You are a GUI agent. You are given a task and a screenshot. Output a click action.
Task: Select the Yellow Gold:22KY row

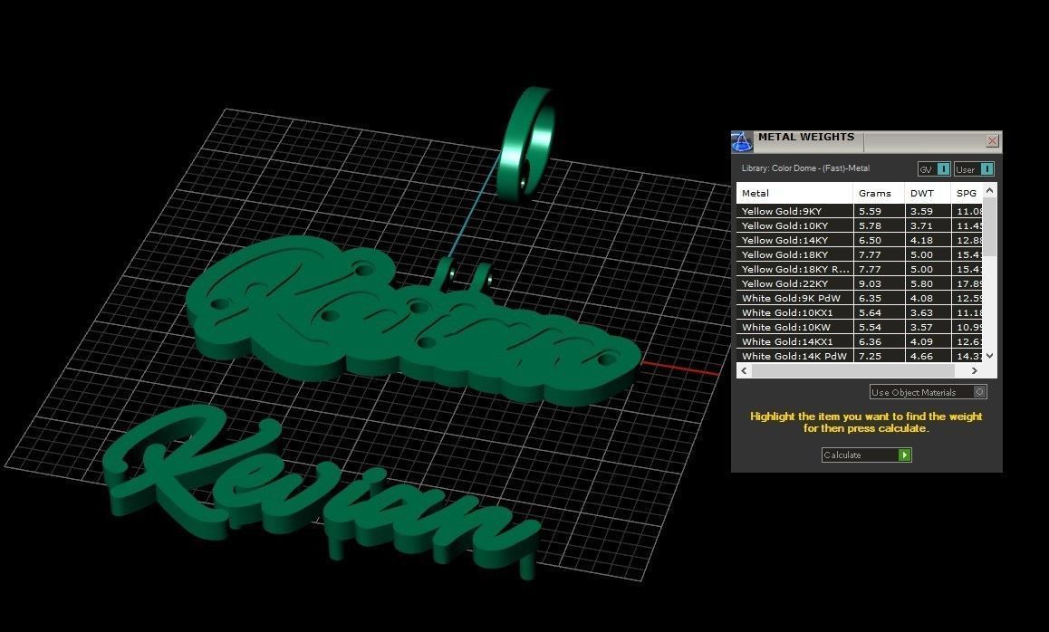(x=860, y=283)
